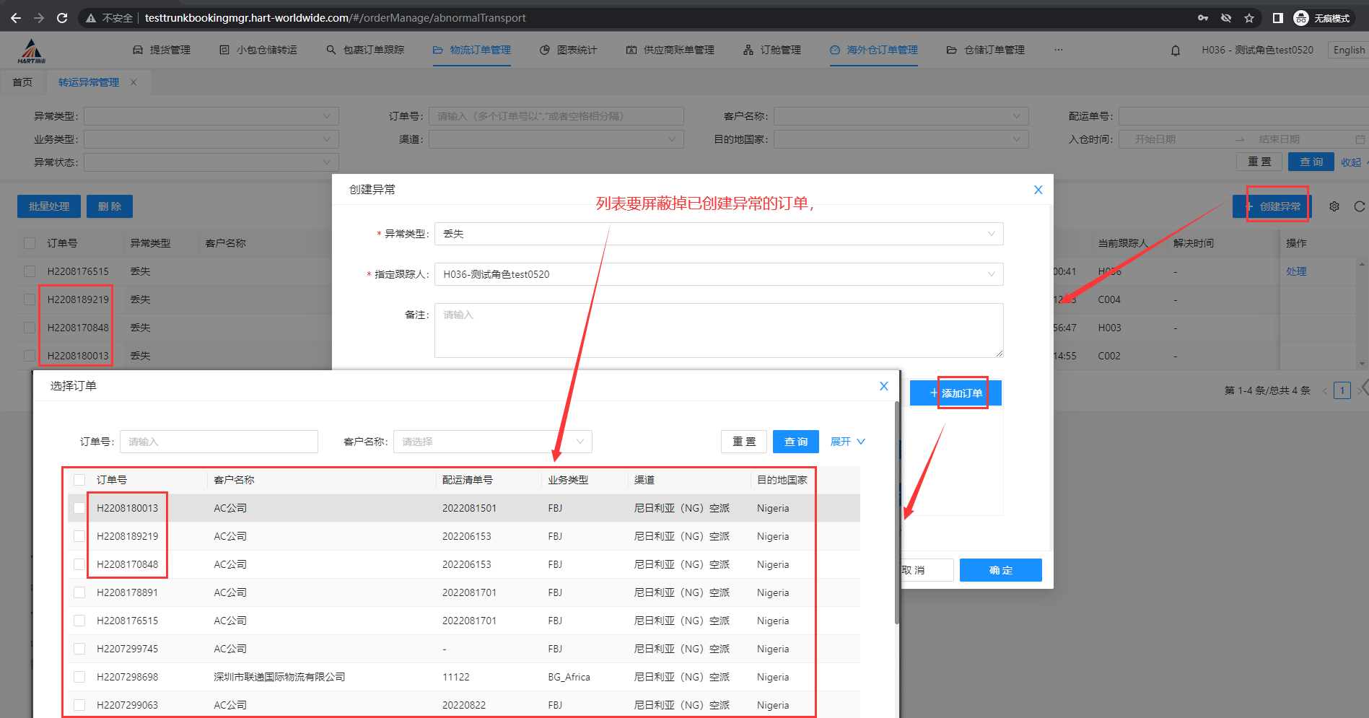Viewport: 1369px width, 718px height.
Task: Bookmark this page with star icon
Action: 1249,18
